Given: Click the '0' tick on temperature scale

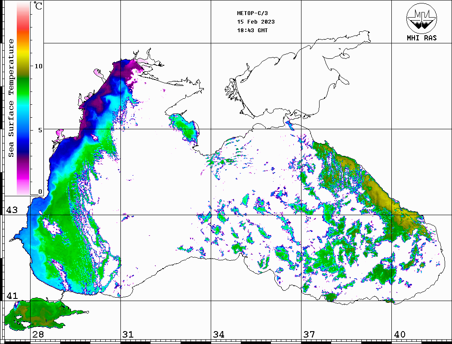Looking at the screenshot, I should click(40, 192).
